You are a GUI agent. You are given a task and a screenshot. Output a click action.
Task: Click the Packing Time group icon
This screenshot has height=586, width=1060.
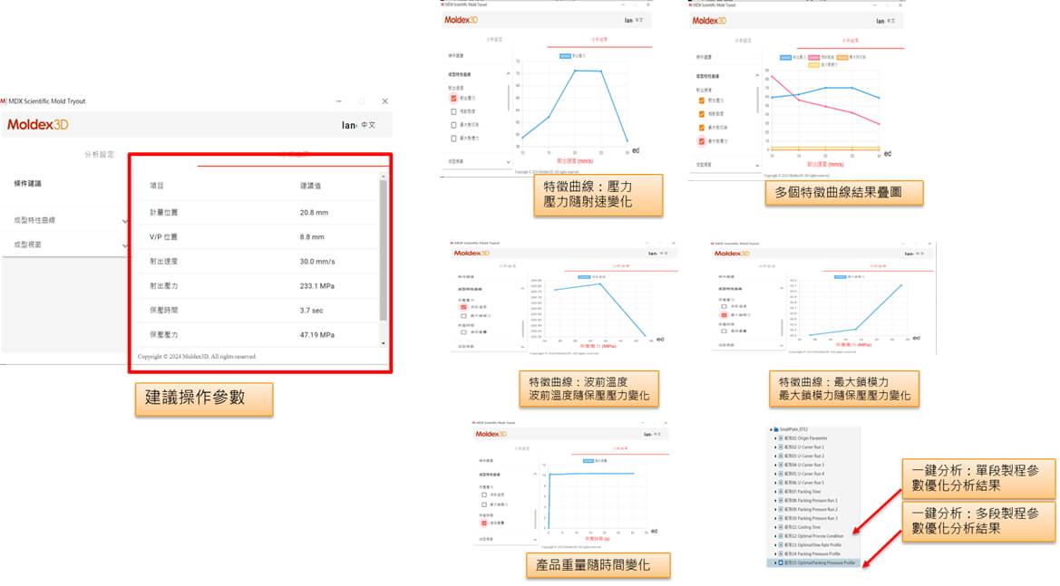tap(781, 492)
